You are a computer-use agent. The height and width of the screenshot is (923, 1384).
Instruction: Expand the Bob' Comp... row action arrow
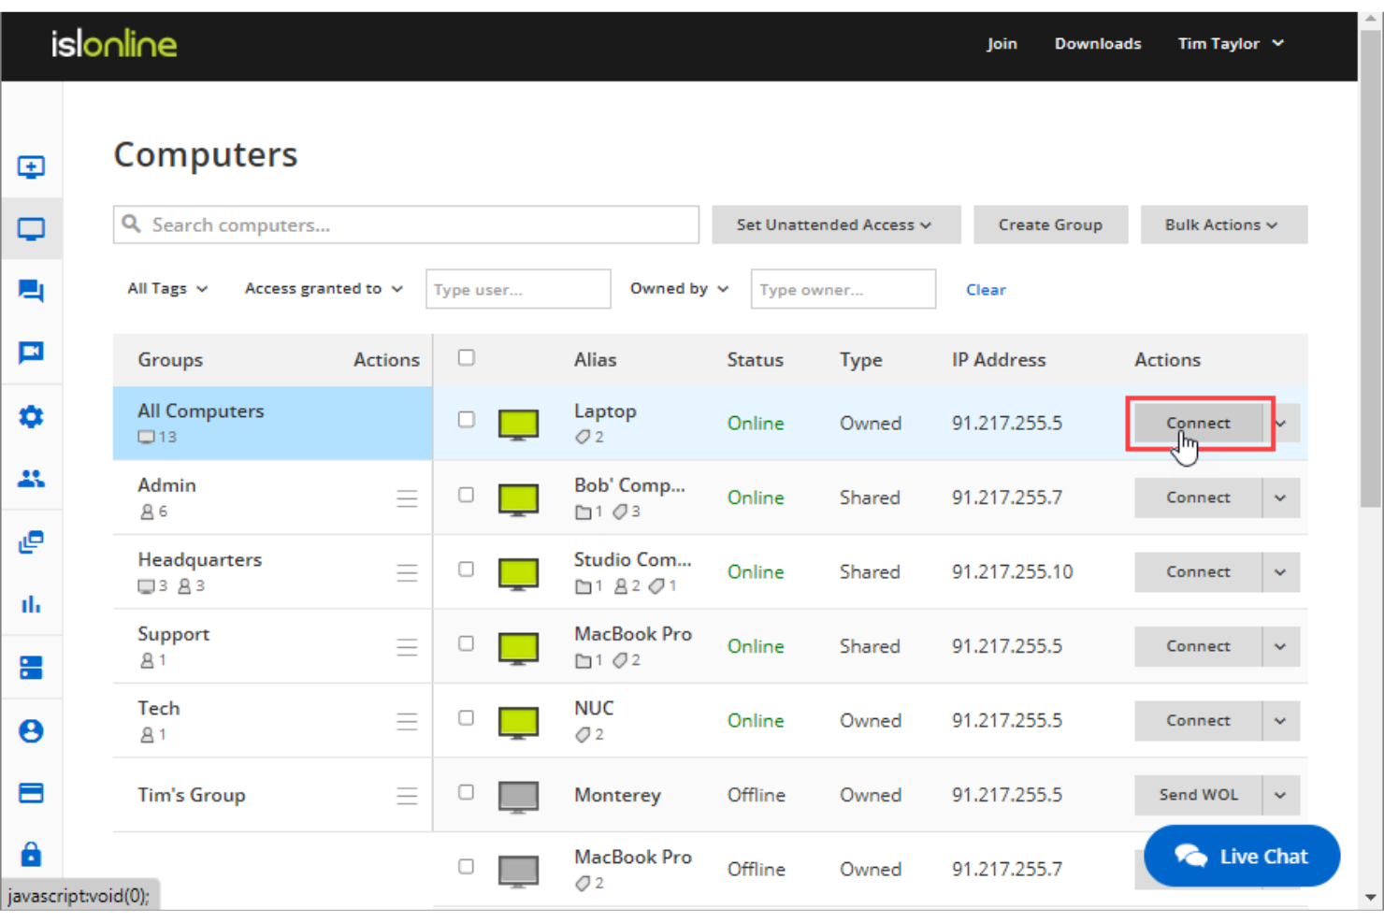click(x=1280, y=498)
